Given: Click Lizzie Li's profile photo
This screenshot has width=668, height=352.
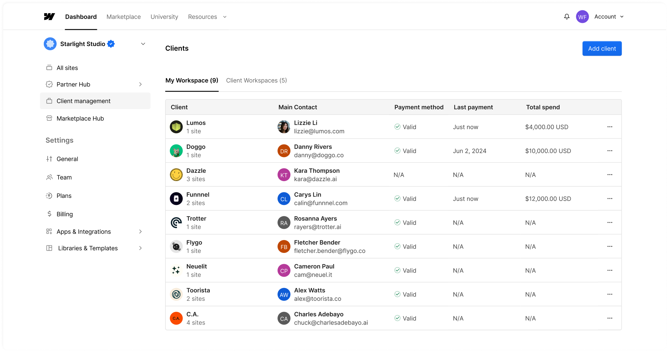Looking at the screenshot, I should coord(284,127).
